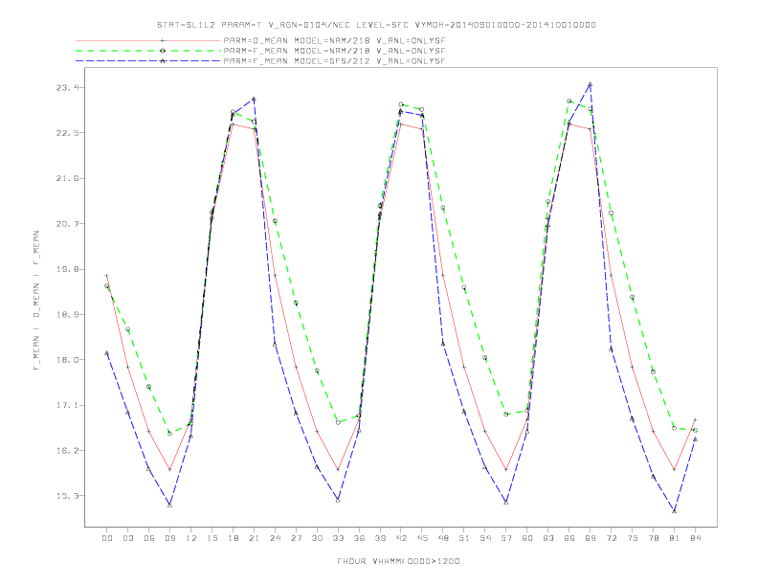Click y-axis tick label 23.4
Image resolution: width=758 pixels, height=586 pixels.
coord(67,87)
